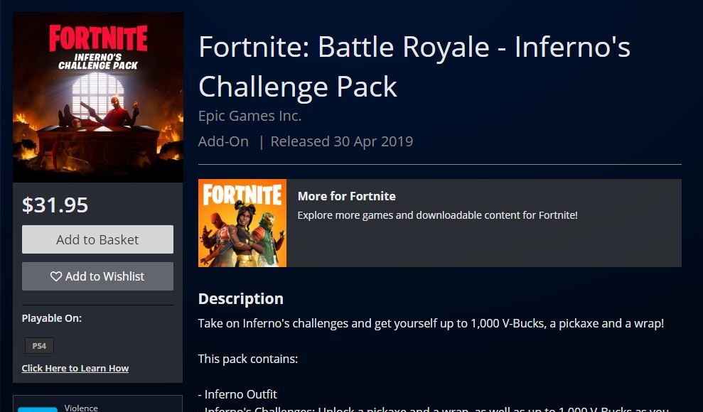Click the Fortnite logo in the cover art

point(98,38)
